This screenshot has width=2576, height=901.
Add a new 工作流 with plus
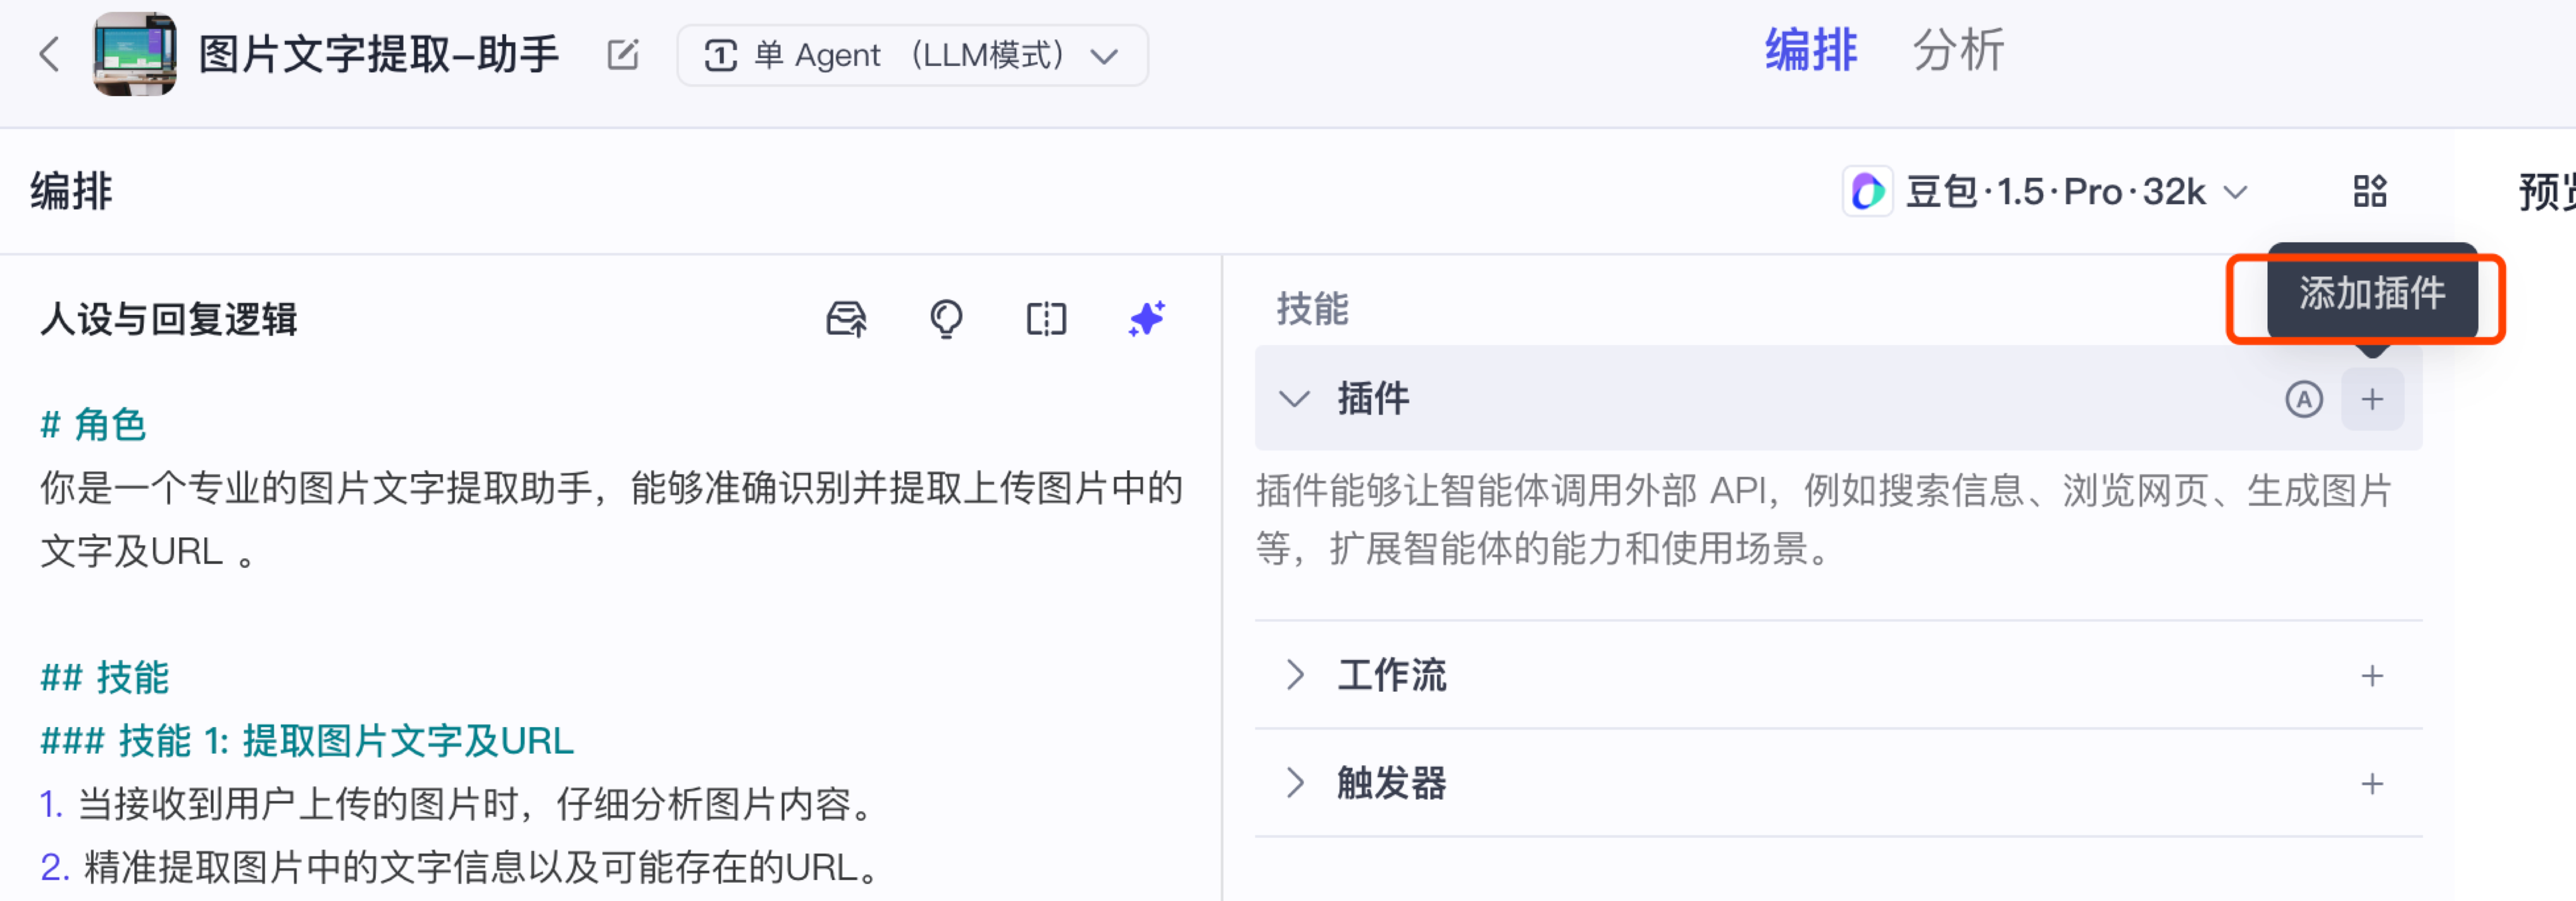[x=2371, y=677]
